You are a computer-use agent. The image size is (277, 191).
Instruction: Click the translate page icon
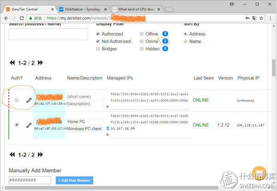pos(254,18)
